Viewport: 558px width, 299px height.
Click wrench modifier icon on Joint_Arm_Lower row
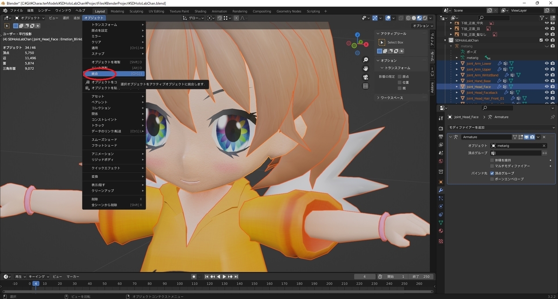500,64
